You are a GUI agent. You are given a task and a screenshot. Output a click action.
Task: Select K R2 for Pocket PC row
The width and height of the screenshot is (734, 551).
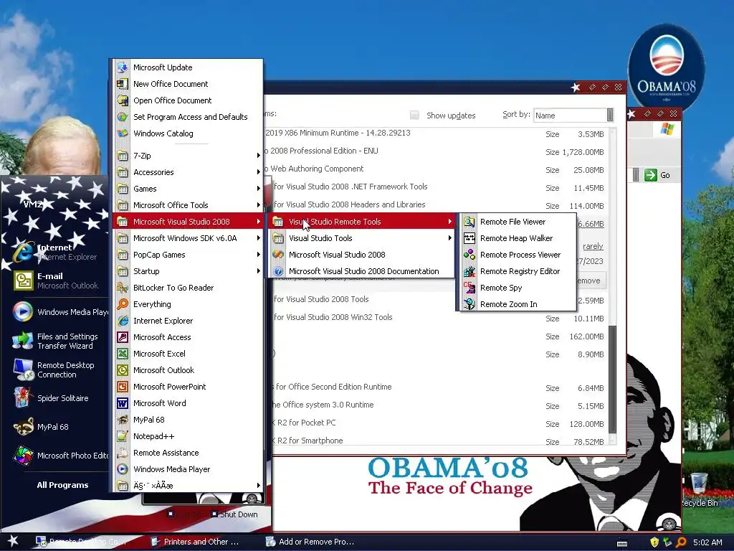439,423
